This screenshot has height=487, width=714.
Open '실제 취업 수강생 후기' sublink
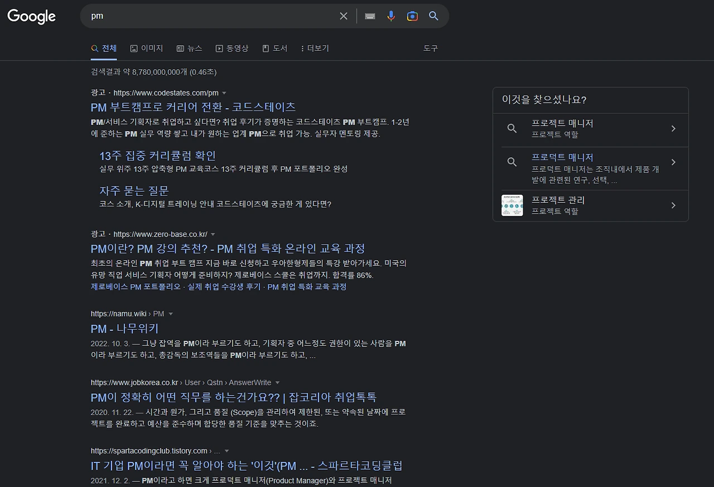pyautogui.click(x=224, y=287)
